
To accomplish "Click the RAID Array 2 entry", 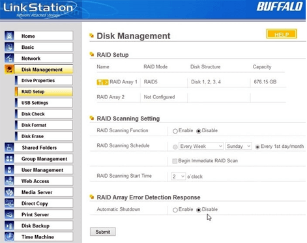I will (x=110, y=97).
